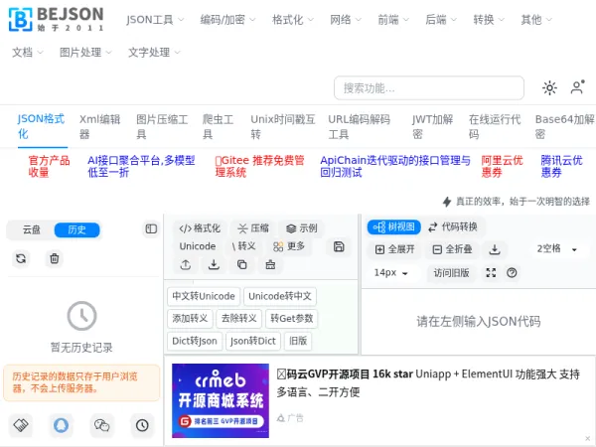Toggle the light/dark theme sun icon
Viewport: 596px width, 447px height.
[x=549, y=87]
